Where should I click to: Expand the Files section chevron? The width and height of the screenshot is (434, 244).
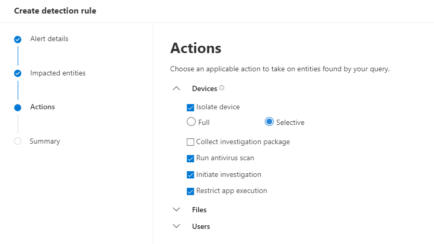point(176,210)
